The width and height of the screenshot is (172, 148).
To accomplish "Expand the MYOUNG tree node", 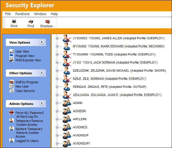I will pyautogui.click(x=57, y=46).
